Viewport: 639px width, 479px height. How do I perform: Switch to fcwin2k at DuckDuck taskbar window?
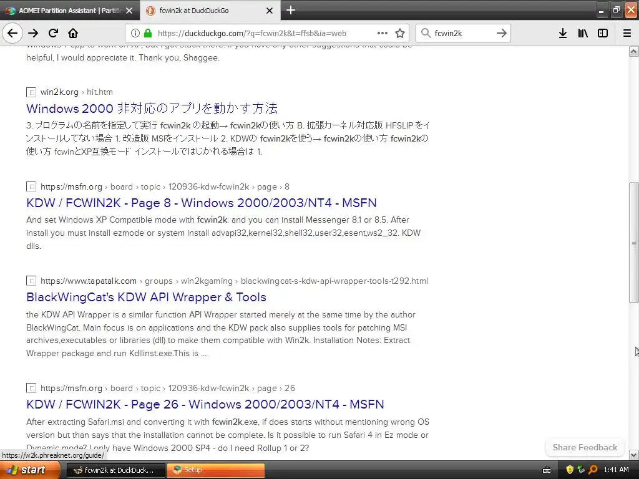[115, 470]
